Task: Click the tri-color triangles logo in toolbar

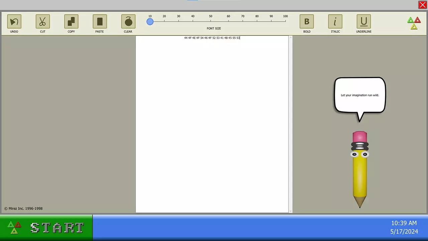Action: coord(414,23)
